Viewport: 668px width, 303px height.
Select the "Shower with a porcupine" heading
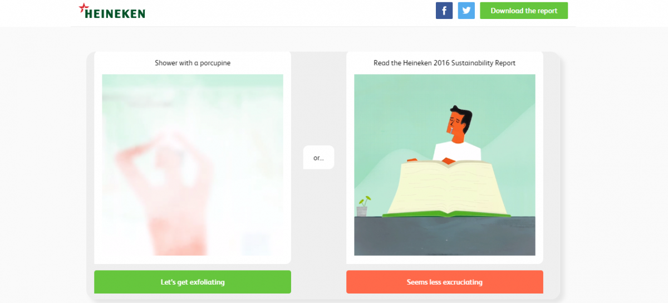pyautogui.click(x=193, y=63)
